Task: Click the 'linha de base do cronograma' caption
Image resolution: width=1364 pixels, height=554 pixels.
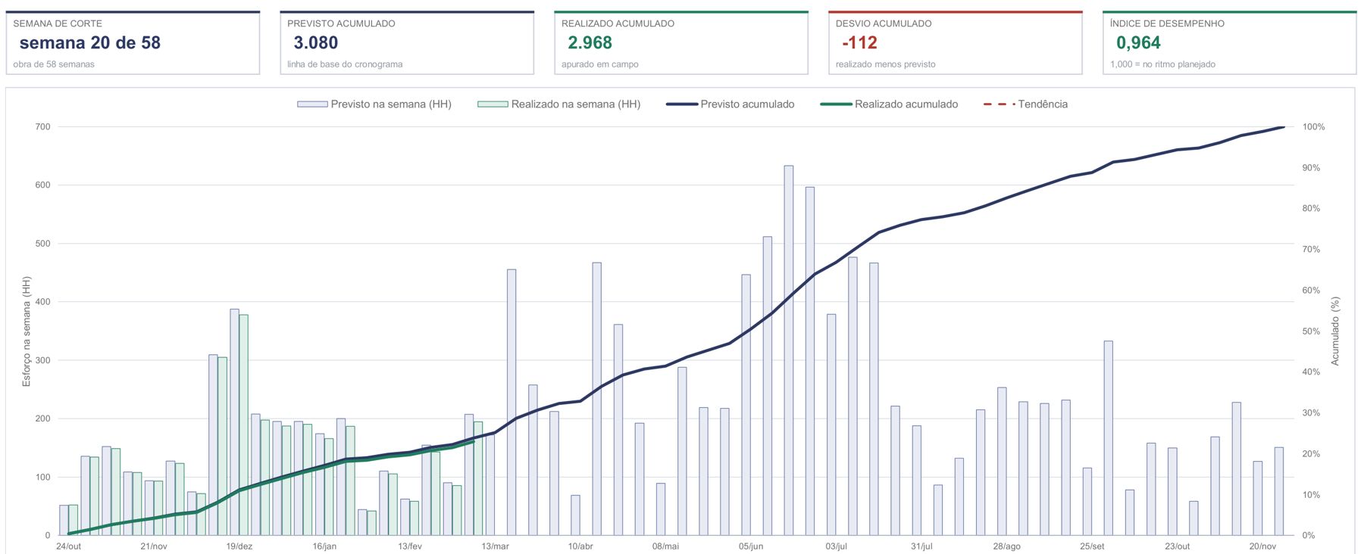Action: pos(345,64)
